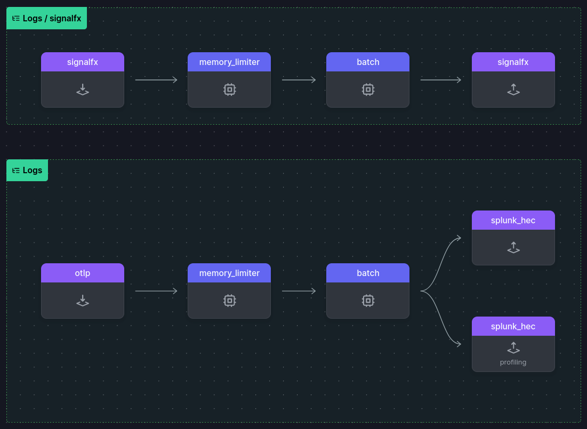Select memory_limiter header in otlp Logs pipeline
This screenshot has height=429, width=587.
point(229,273)
